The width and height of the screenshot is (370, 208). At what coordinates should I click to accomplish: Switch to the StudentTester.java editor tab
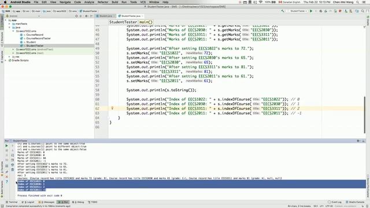(131, 16)
